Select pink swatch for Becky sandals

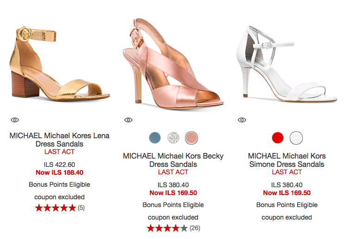tap(191, 137)
